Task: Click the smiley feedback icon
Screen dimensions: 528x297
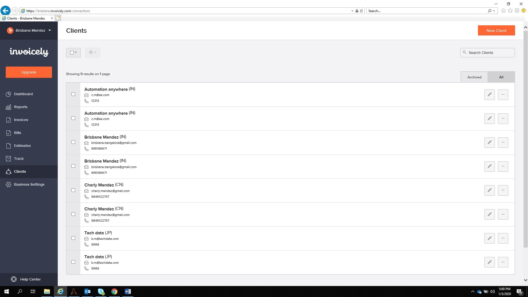Action: click(x=524, y=11)
